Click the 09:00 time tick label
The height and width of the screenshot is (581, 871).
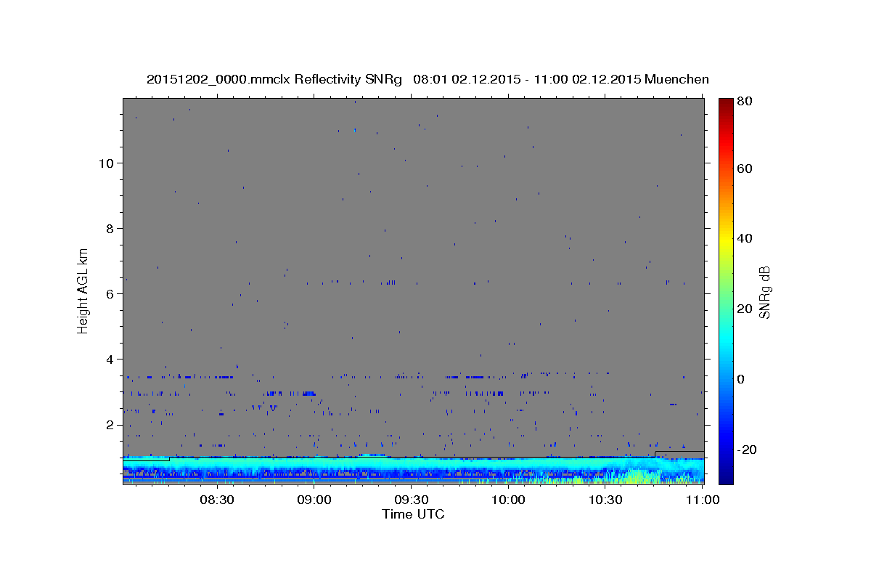[x=316, y=500]
